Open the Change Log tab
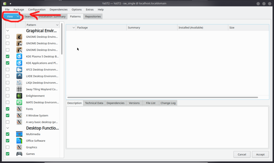The width and height of the screenshot is (274, 163). click(168, 103)
